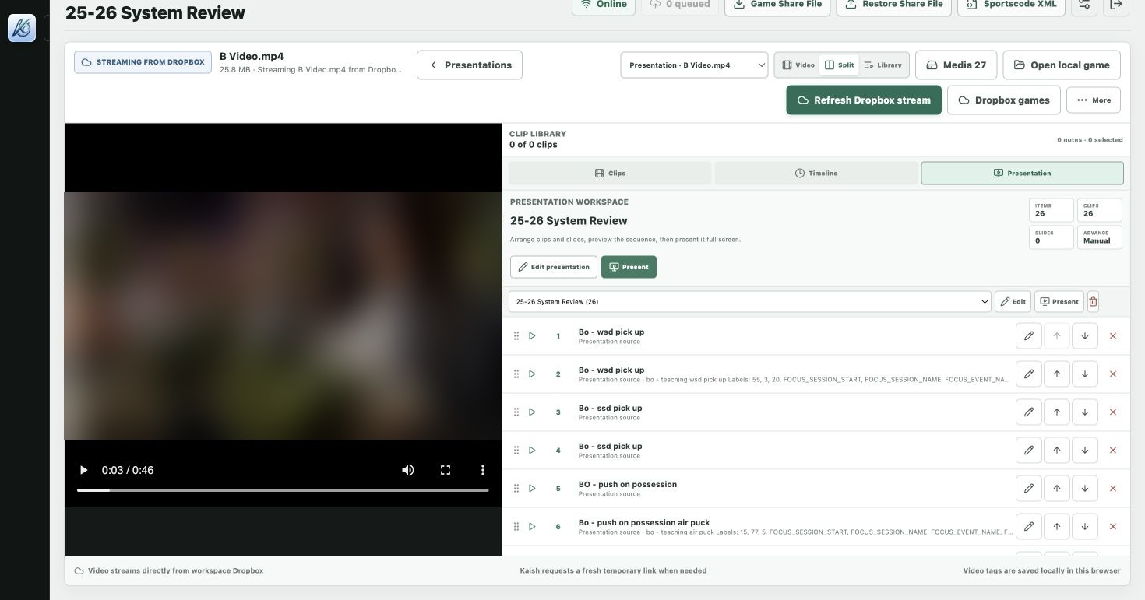Select the Presentation tab
1145x600 pixels.
coord(1022,173)
